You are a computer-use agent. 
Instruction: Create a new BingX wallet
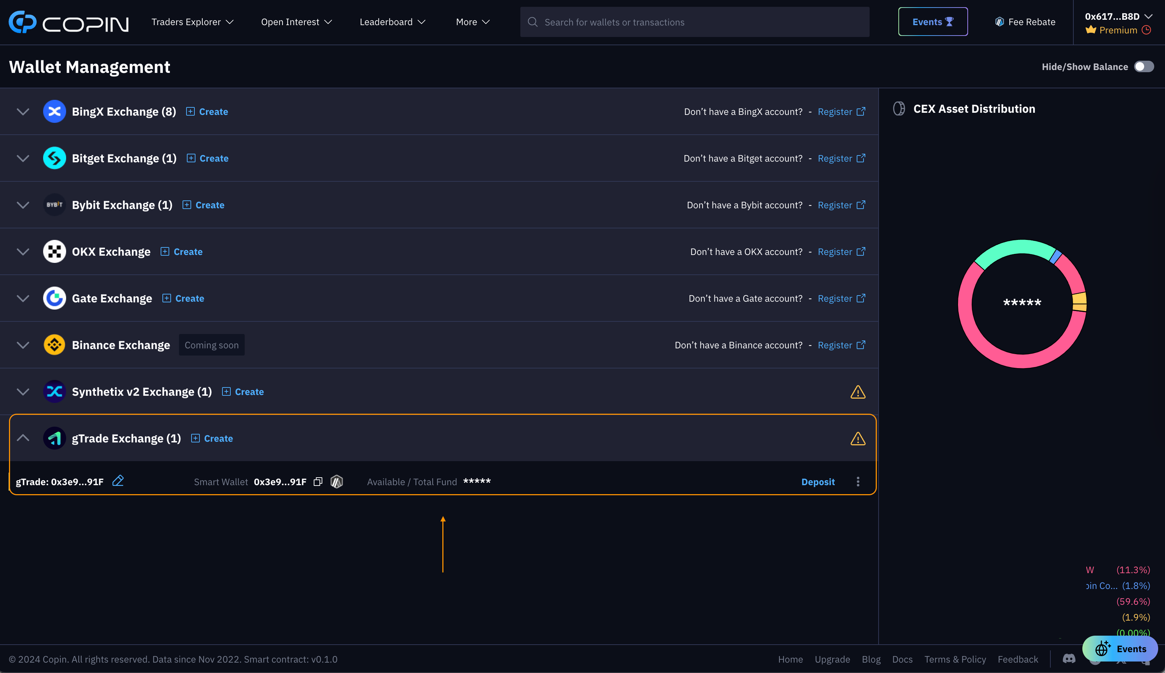(x=207, y=111)
